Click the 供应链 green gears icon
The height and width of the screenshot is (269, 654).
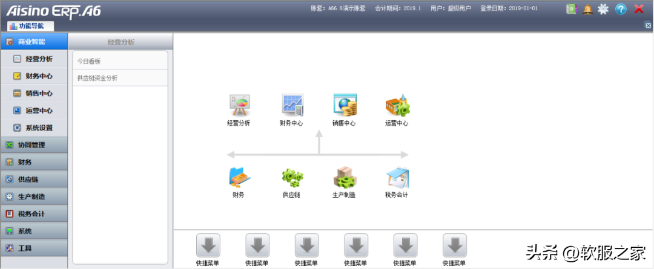tap(291, 177)
